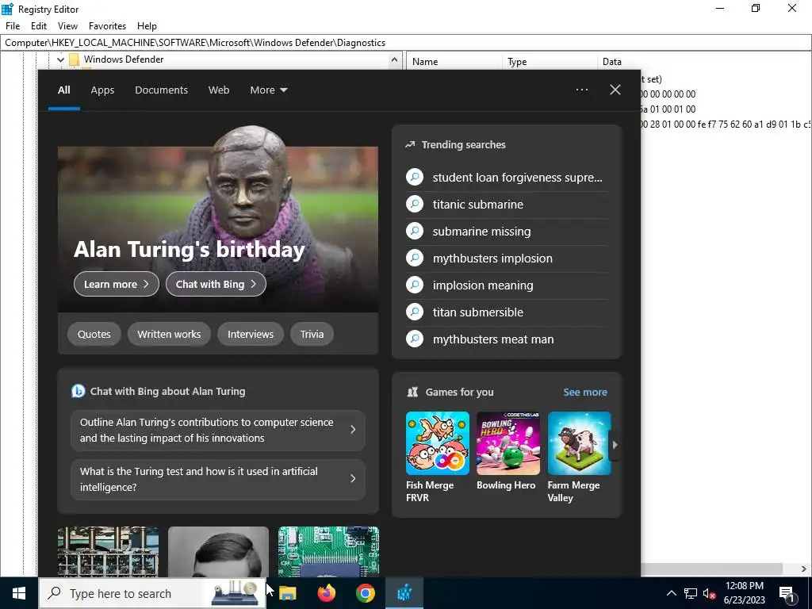Open the clock and date flyout
Image resolution: width=812 pixels, height=609 pixels.
(x=744, y=593)
